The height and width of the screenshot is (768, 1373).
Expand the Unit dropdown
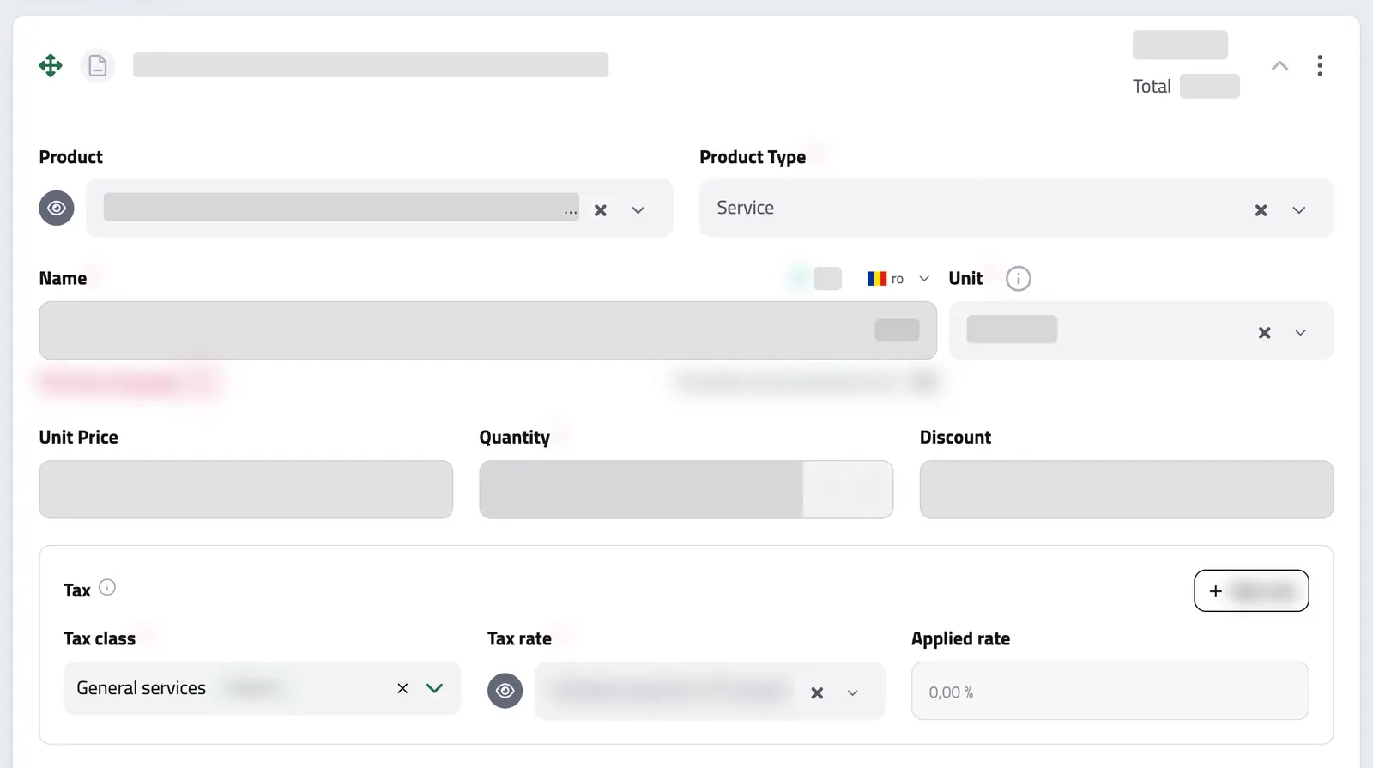pyautogui.click(x=1300, y=333)
